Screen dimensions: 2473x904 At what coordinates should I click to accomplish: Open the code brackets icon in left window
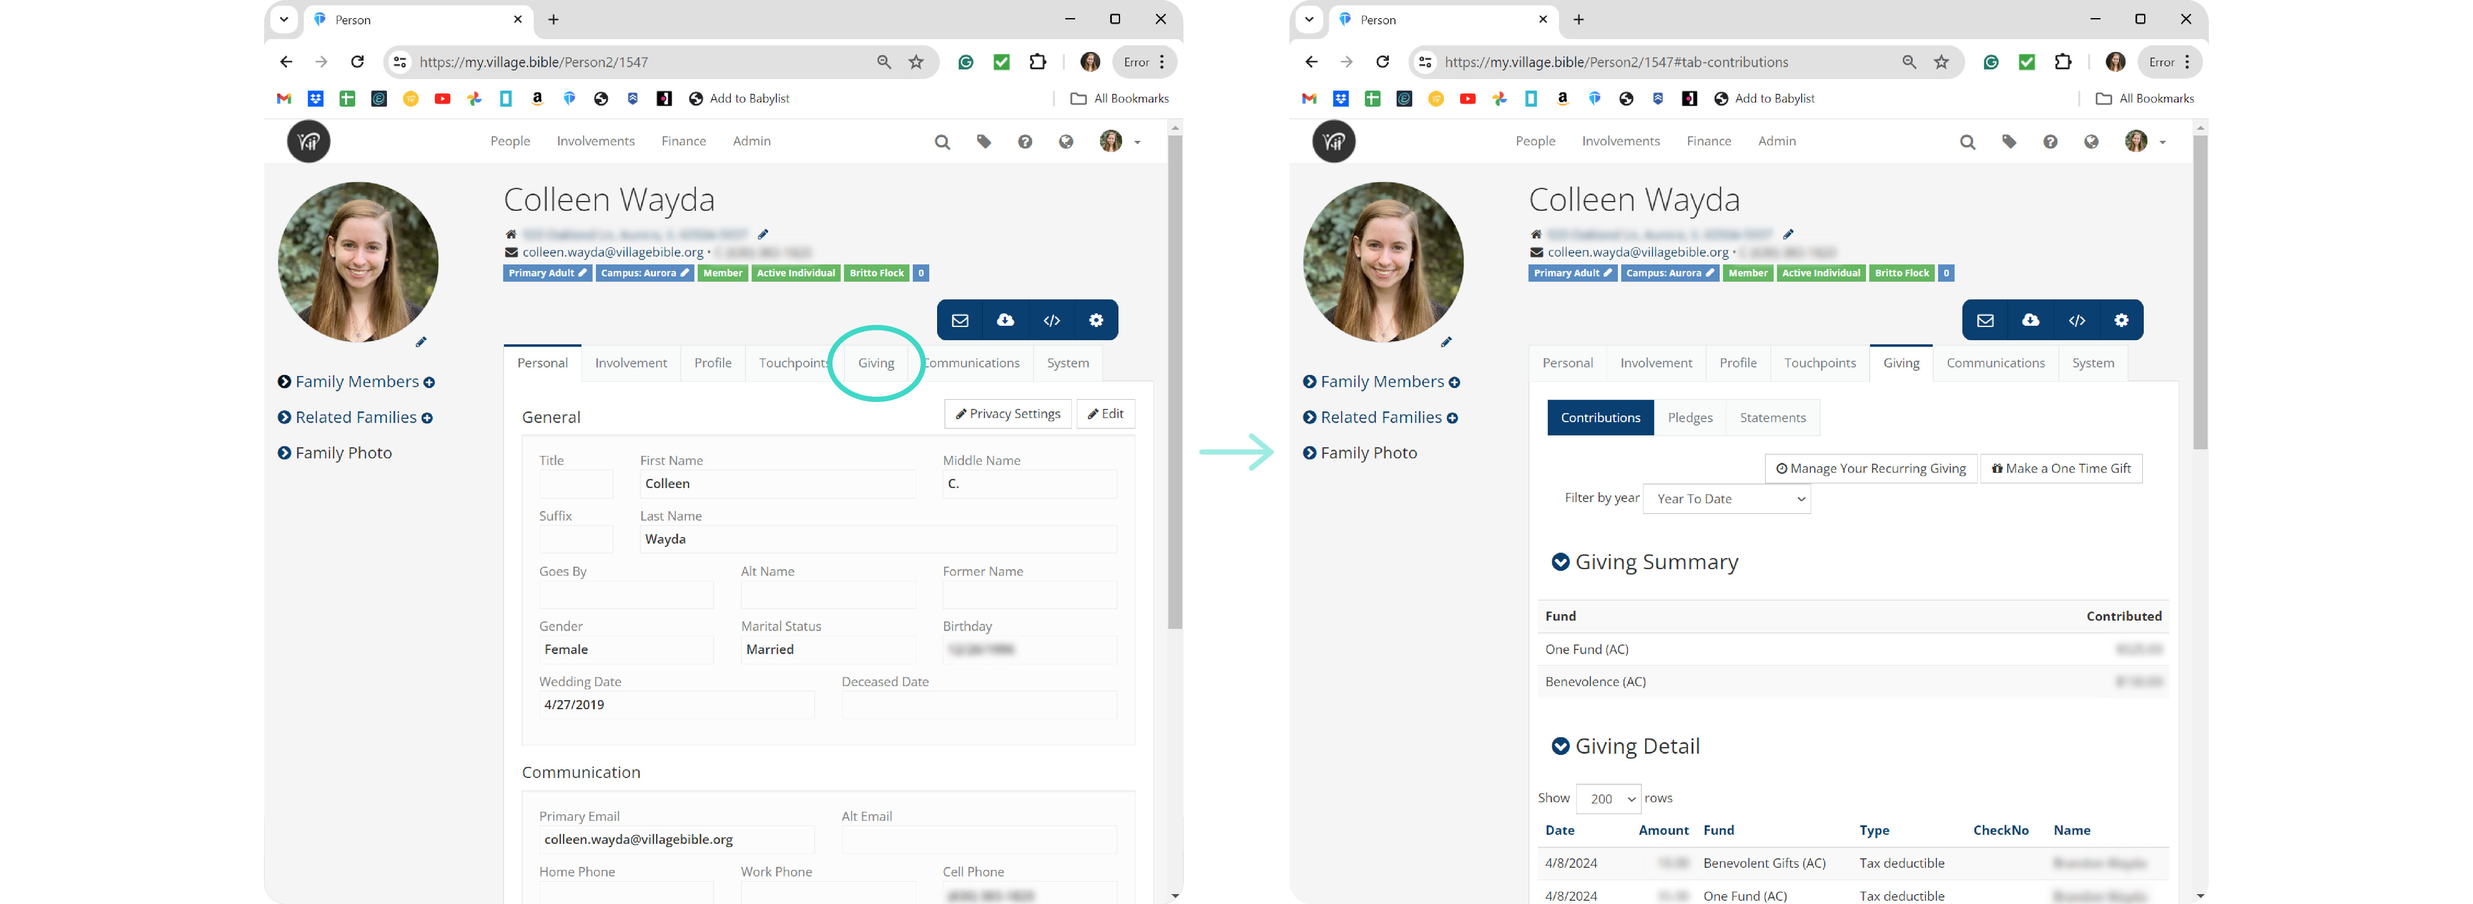point(1051,320)
